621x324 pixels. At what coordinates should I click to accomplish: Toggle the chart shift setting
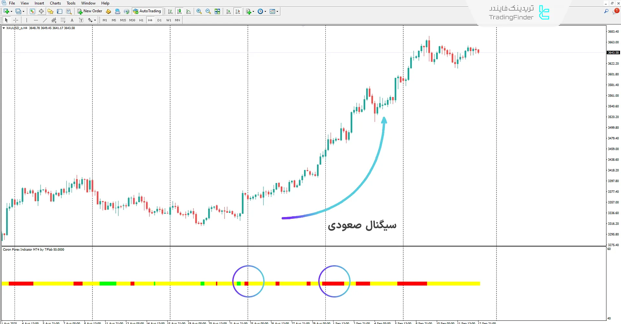238,11
